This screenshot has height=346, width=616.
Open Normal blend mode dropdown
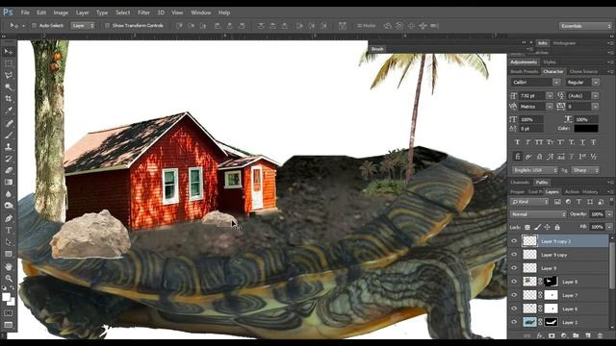click(x=538, y=214)
